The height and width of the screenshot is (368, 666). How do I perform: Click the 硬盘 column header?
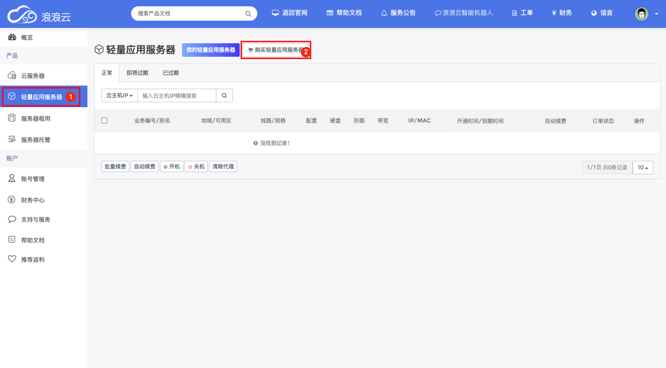[x=335, y=121]
